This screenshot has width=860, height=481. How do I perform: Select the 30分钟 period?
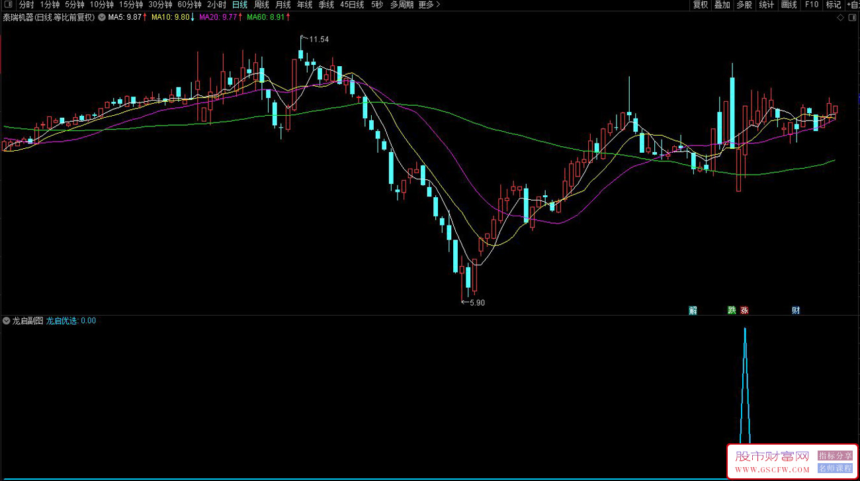pyautogui.click(x=159, y=5)
